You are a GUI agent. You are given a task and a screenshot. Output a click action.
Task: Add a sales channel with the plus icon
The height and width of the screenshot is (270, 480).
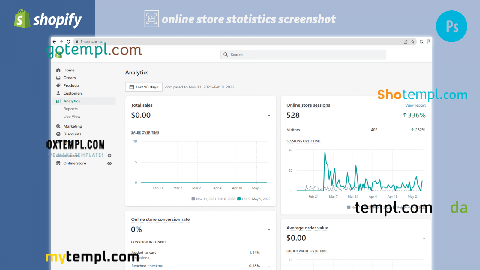109,155
